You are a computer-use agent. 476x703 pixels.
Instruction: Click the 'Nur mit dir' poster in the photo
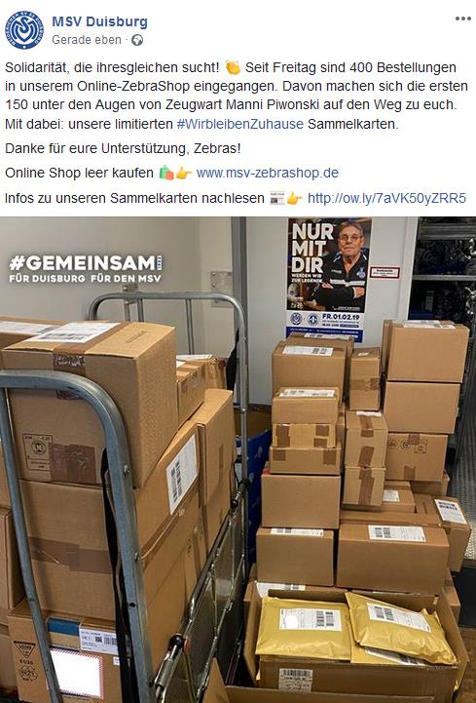pyautogui.click(x=329, y=278)
